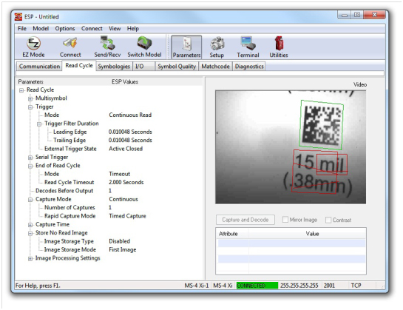403x310 pixels.
Task: Click the Timed Capture value
Action: point(127,216)
